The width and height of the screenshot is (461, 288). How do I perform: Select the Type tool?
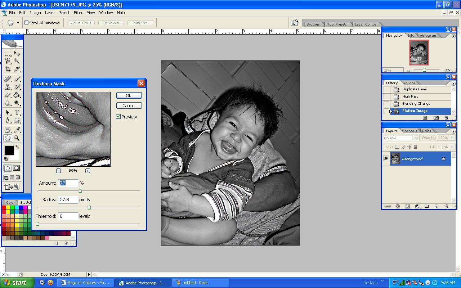(x=17, y=113)
